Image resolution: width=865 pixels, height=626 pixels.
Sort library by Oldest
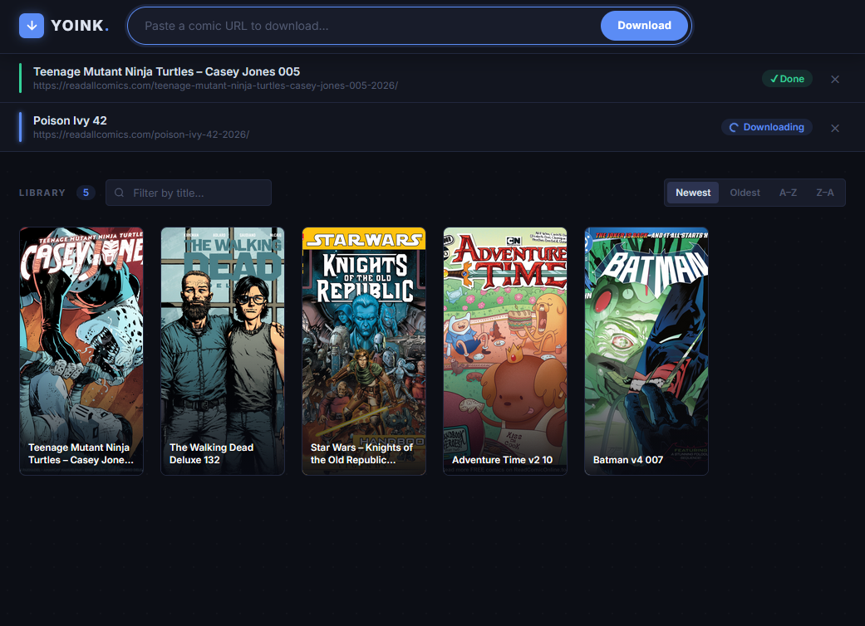pyautogui.click(x=745, y=193)
